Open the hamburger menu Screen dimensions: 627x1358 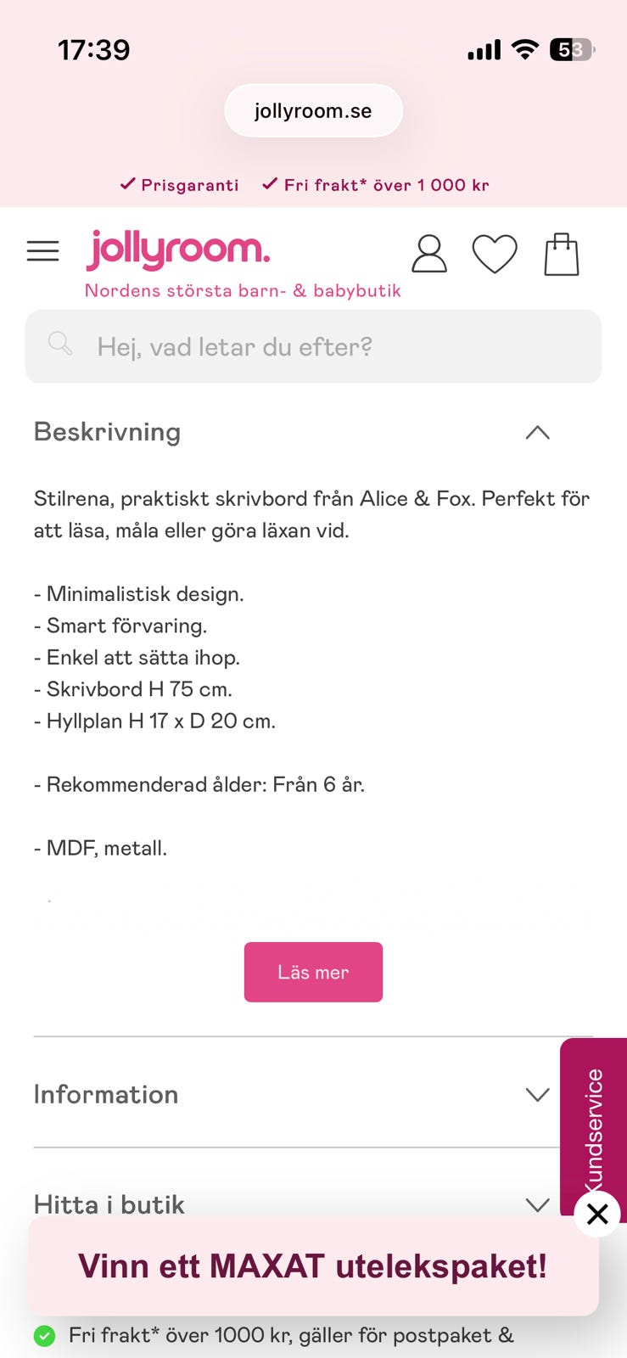point(43,251)
